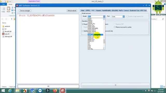This screenshot has height=93, width=166.
Task: Switch to the Main tab
Action: [x=83, y=11]
